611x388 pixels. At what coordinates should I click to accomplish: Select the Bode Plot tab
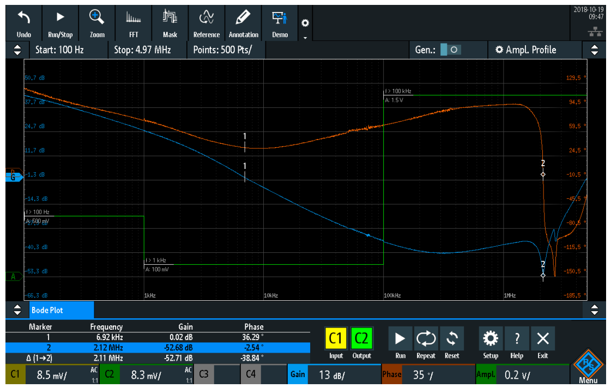click(59, 310)
